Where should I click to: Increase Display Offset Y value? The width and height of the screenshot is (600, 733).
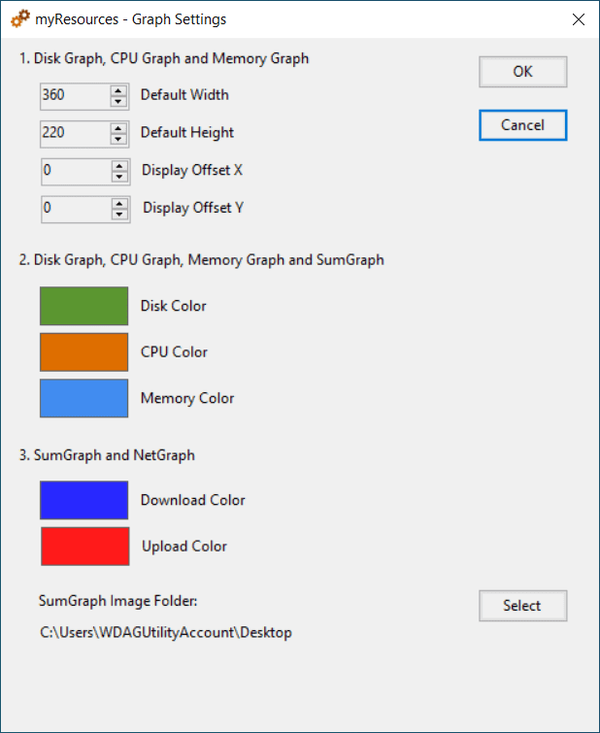point(119,203)
